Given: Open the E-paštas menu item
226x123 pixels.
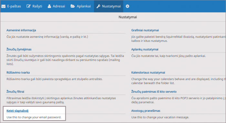Looking at the screenshot, I should click(14, 6).
